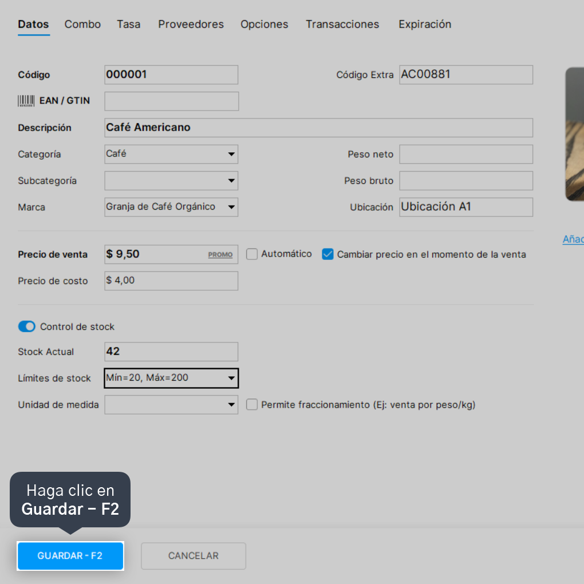
Task: Uncheck Cambiar precio en el momento de la venta
Action: (x=327, y=254)
